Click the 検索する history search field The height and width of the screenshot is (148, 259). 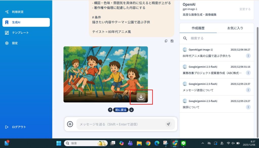218,38
